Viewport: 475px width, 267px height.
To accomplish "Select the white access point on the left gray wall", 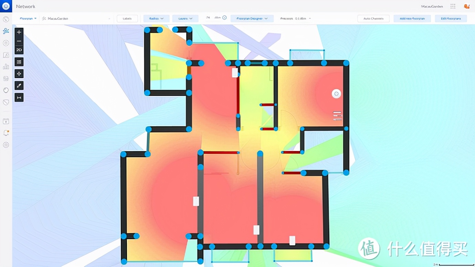I will tap(196, 201).
